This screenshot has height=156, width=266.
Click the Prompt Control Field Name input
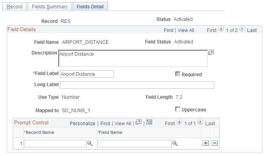[134, 144]
